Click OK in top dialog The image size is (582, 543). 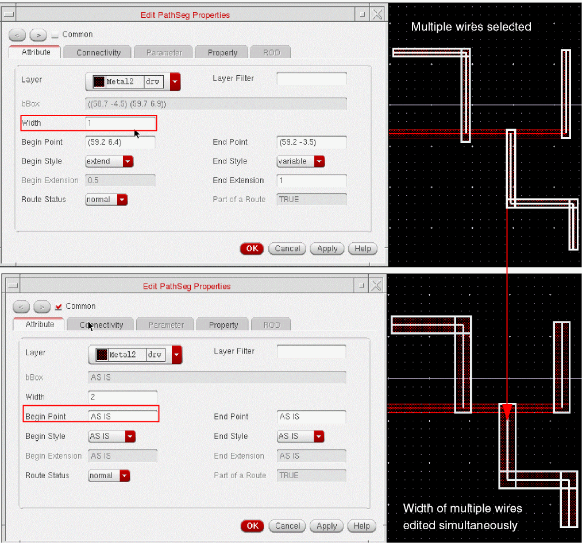click(x=252, y=249)
